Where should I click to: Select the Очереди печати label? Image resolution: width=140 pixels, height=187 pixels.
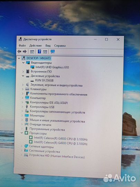[40, 125]
